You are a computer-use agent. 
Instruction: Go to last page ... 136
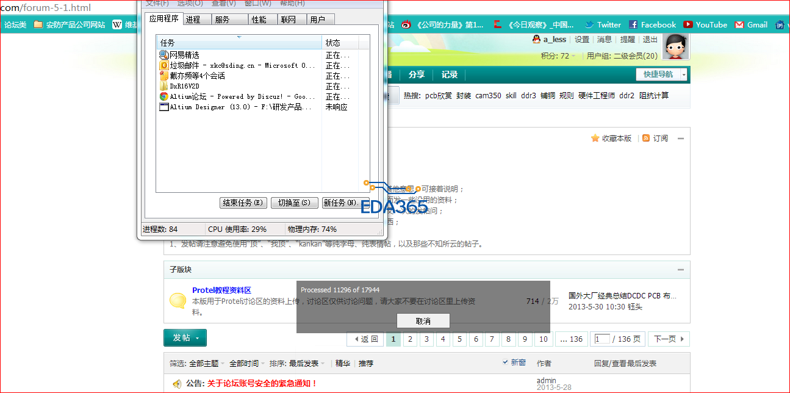tap(571, 339)
